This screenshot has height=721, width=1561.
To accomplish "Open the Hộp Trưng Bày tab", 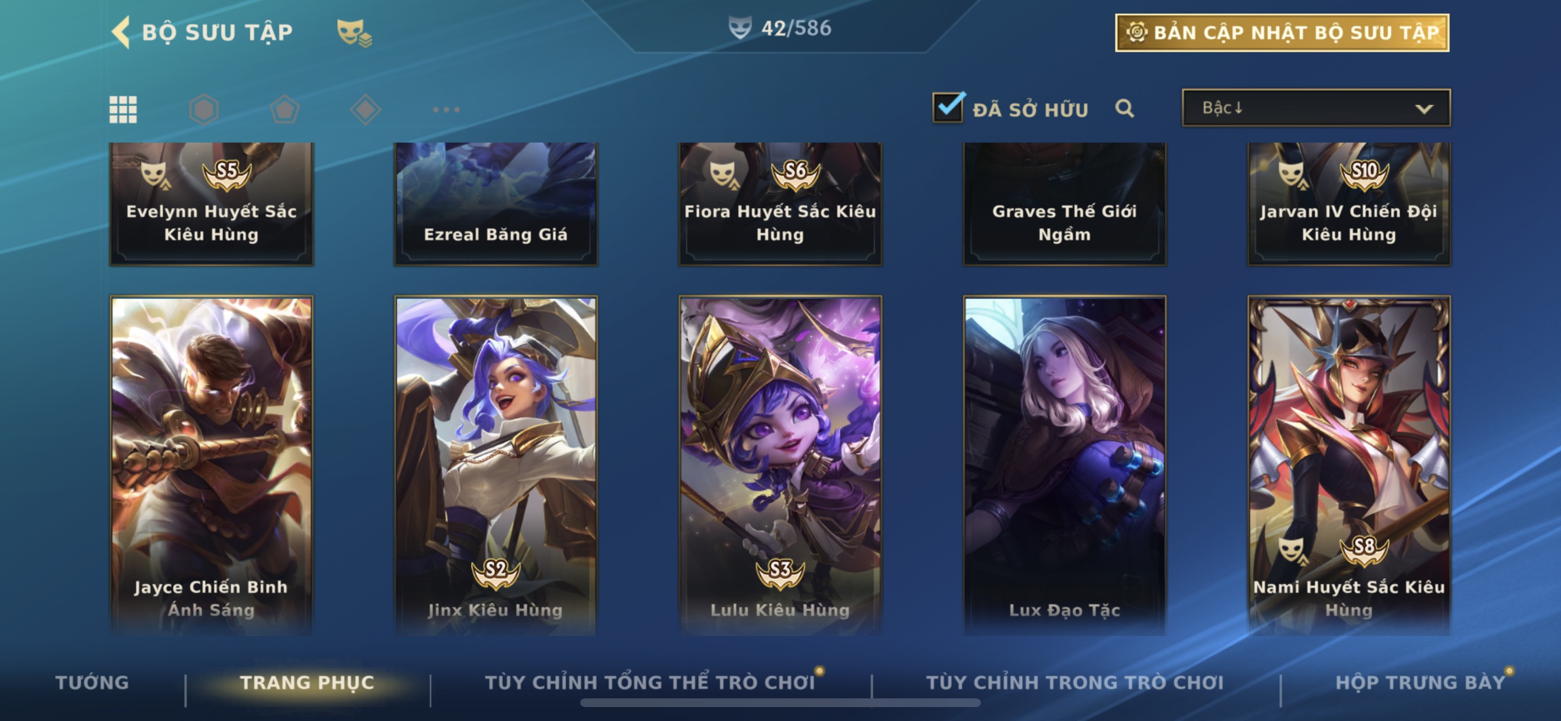I will coord(1420,683).
